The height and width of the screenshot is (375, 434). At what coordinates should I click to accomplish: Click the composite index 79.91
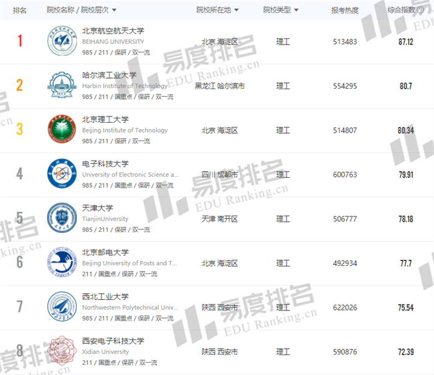coord(405,175)
